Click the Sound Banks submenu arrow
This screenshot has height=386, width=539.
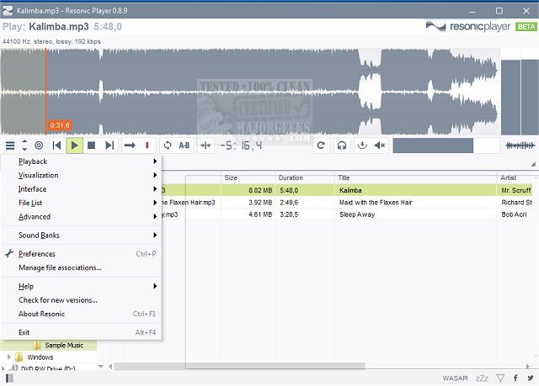click(x=155, y=235)
